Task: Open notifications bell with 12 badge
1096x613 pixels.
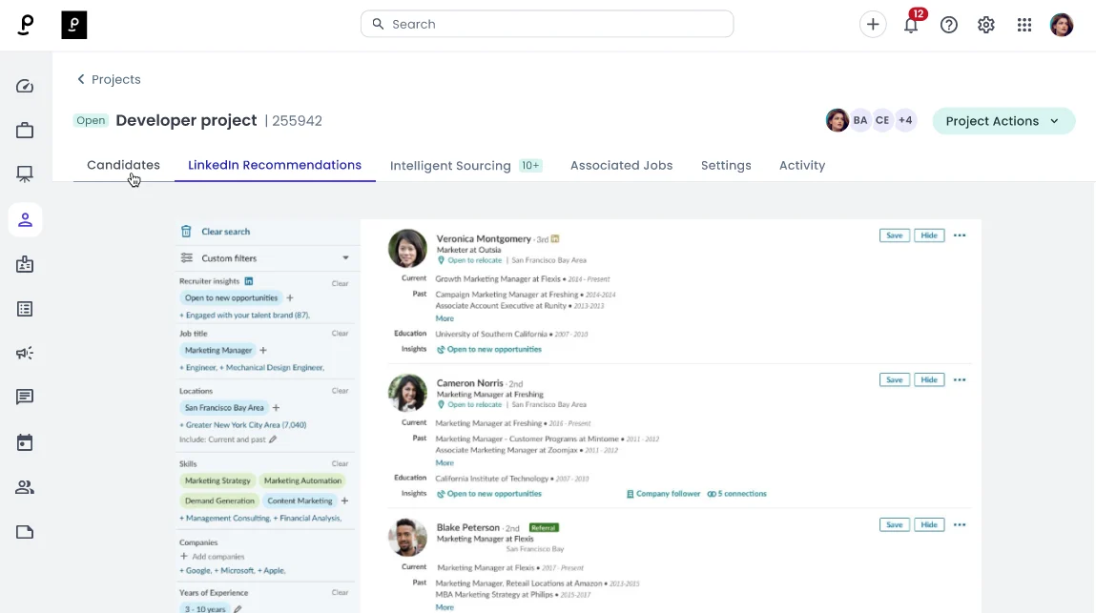Action: (x=911, y=25)
